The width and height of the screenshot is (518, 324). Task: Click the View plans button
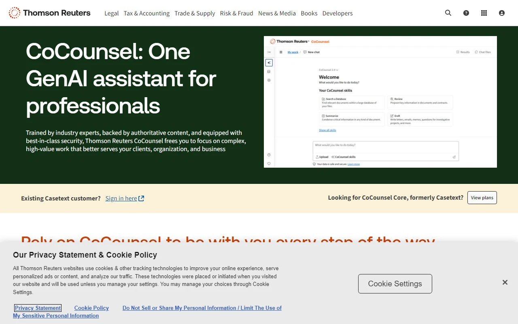click(x=482, y=198)
